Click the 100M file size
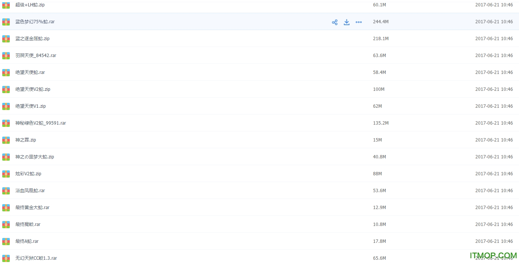 coord(379,89)
